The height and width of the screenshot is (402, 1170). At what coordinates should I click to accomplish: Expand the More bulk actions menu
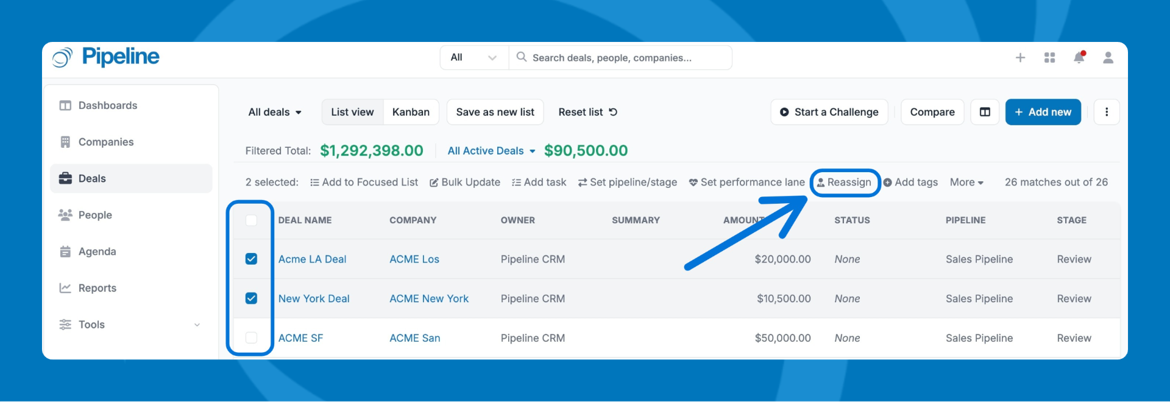[966, 182]
